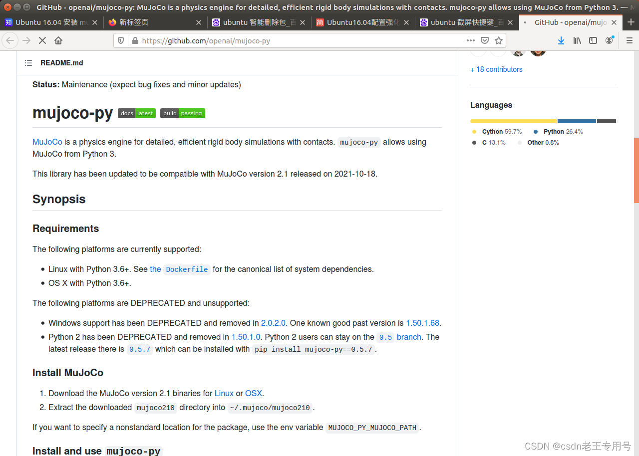Bookmark this page with the star
639x456 pixels.
click(x=498, y=40)
